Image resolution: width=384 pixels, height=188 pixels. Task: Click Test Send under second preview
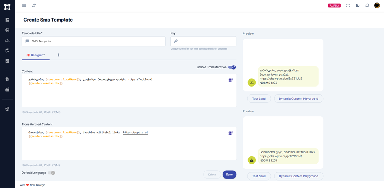pos(259,176)
